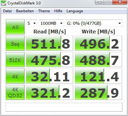
Task: Run all benchmarks with All button
Action: point(15,27)
